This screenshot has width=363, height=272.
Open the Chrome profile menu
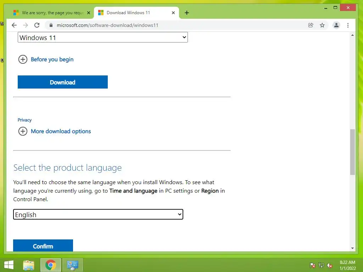point(336,25)
